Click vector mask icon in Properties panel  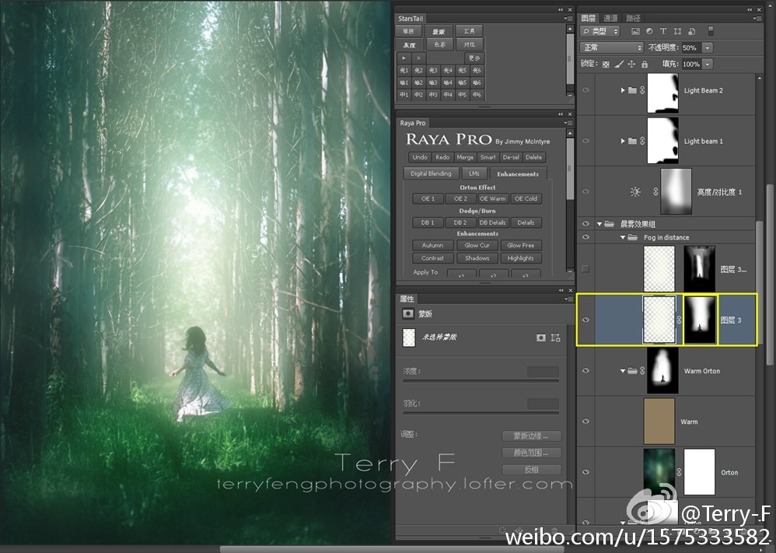point(555,338)
